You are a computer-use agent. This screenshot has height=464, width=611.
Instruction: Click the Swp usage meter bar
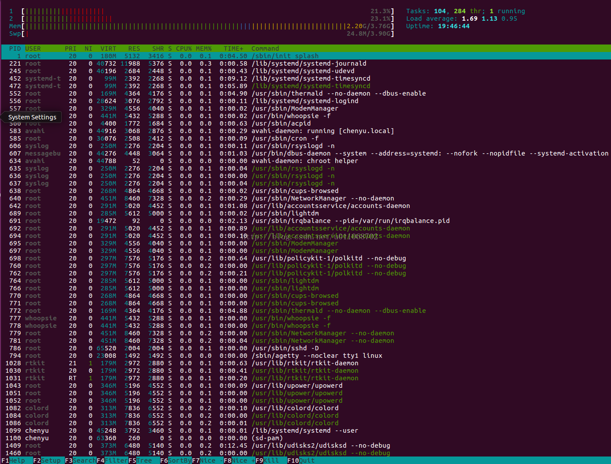pyautogui.click(x=202, y=33)
